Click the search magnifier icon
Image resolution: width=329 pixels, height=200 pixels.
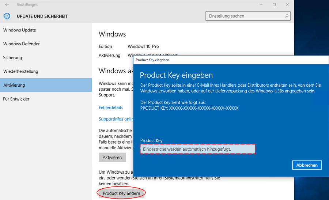tap(286, 16)
